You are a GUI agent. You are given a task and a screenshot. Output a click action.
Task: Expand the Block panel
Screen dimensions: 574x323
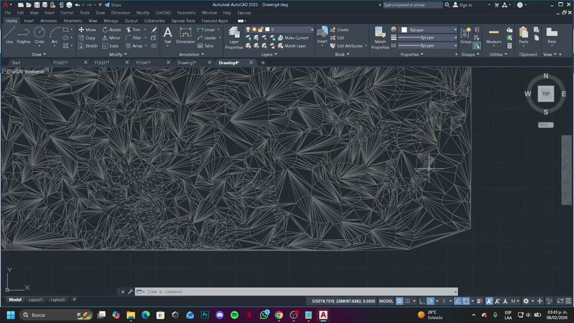click(x=342, y=54)
